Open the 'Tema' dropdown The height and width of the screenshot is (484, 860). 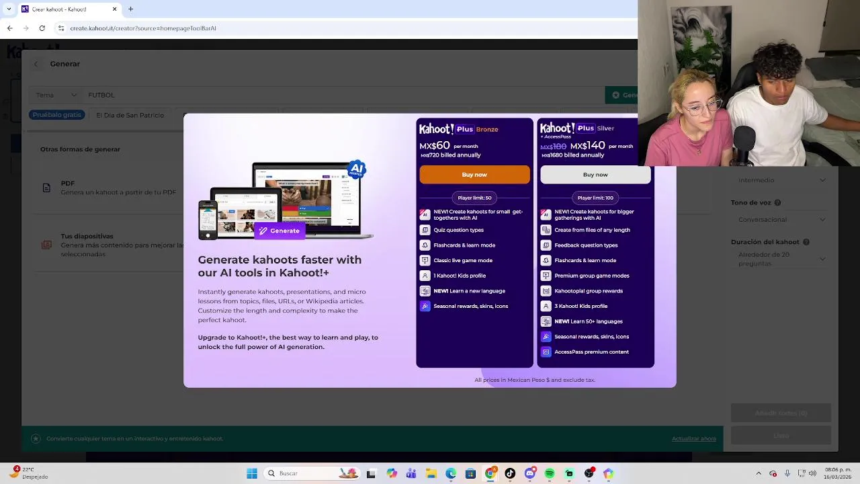[x=56, y=95]
